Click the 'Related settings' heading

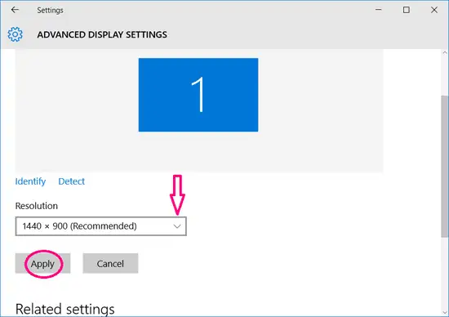(65, 310)
